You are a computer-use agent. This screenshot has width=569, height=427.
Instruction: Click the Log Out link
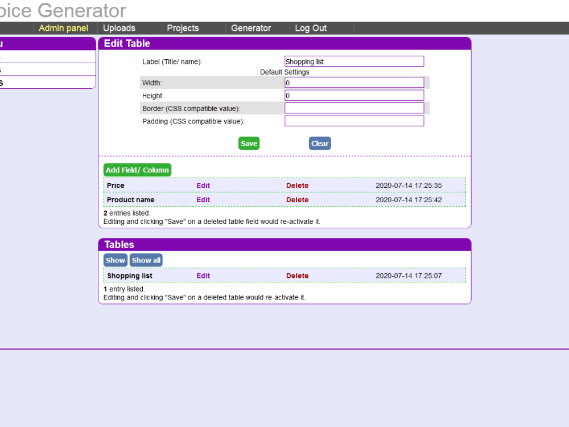[x=310, y=27]
